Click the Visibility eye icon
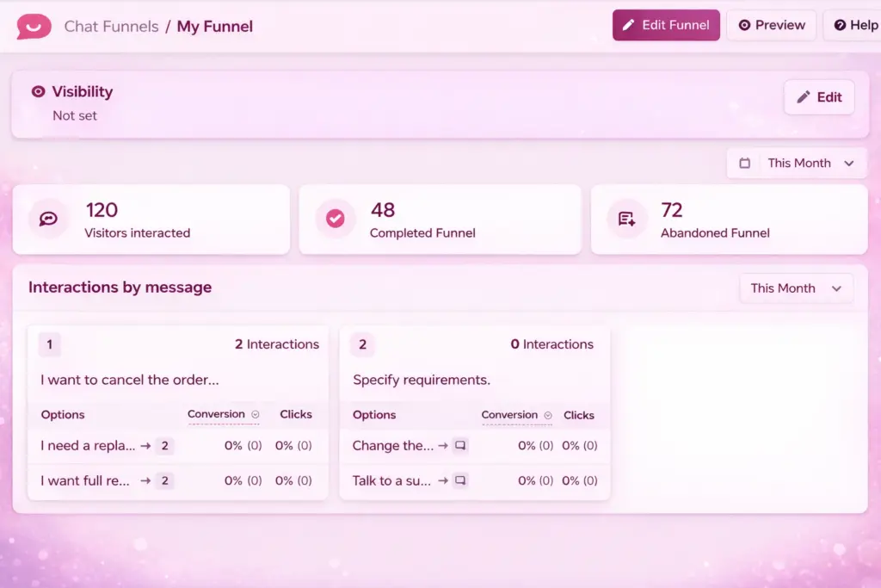The width and height of the screenshot is (881, 588). pos(38,91)
